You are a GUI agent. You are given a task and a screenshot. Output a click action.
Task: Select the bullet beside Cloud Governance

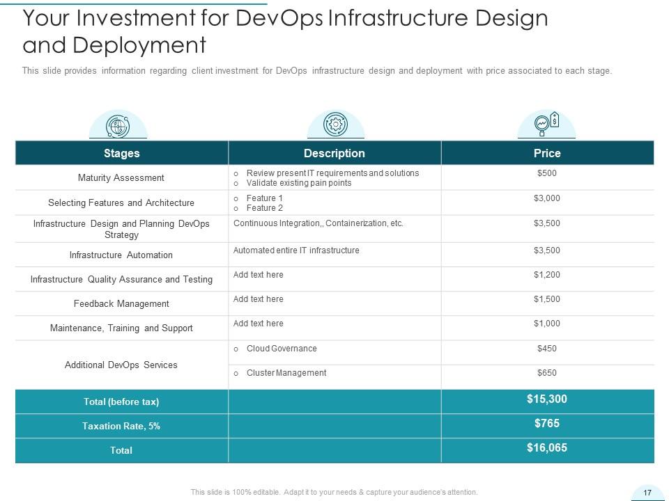pyautogui.click(x=236, y=349)
